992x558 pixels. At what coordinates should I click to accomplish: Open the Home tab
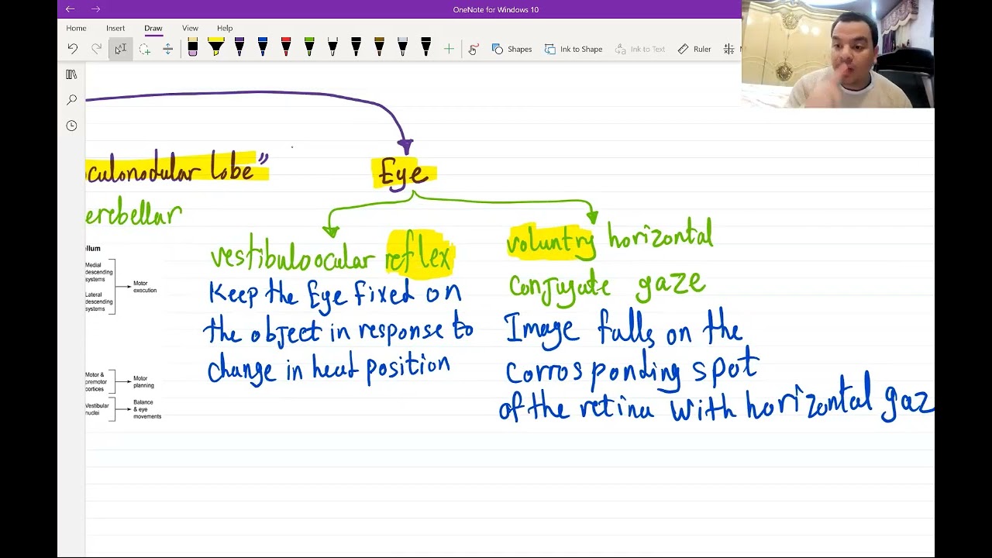click(x=76, y=28)
